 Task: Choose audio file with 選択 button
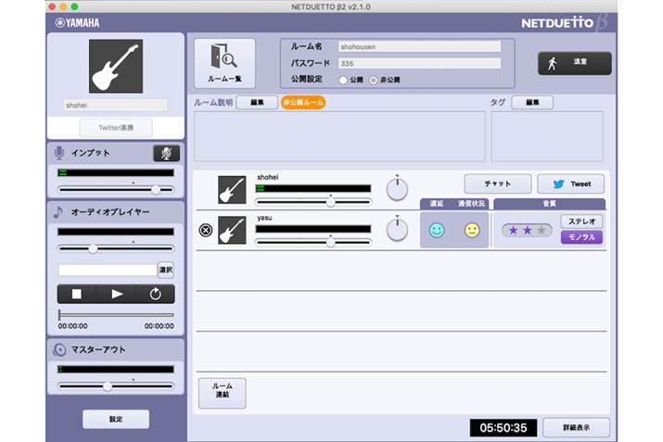coord(166,270)
